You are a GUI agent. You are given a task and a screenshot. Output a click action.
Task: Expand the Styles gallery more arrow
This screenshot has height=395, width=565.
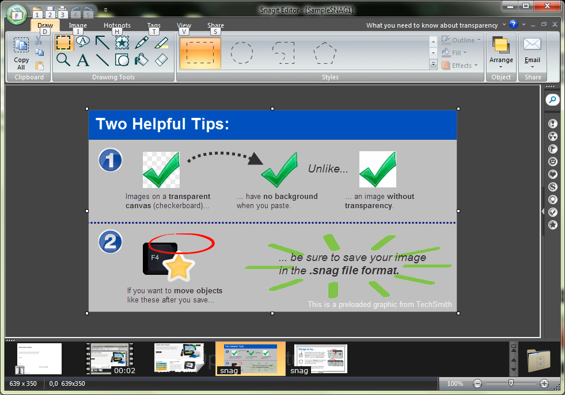tap(433, 65)
